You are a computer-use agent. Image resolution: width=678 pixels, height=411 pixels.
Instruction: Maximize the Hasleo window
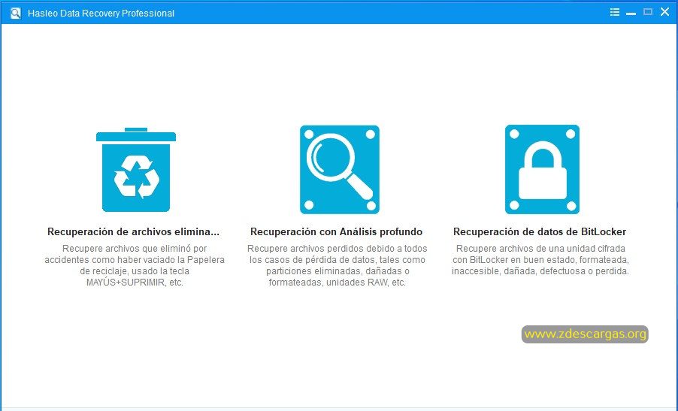point(648,12)
